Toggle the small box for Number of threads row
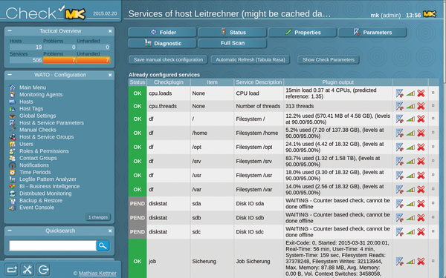 [x=433, y=105]
